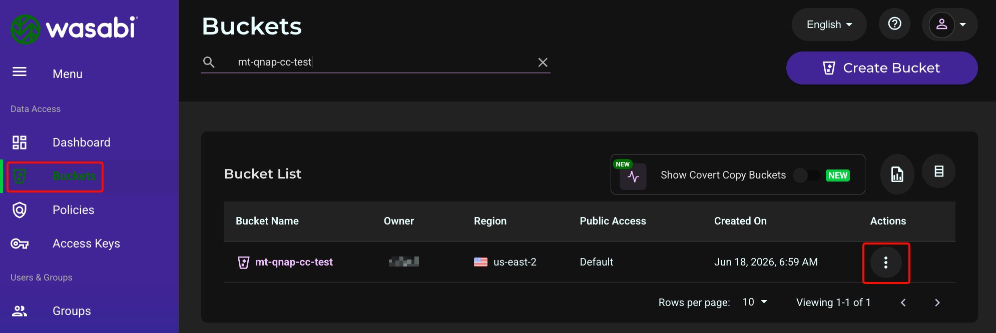
Task: Click the Covert Copy activity pulse icon
Action: click(x=633, y=177)
